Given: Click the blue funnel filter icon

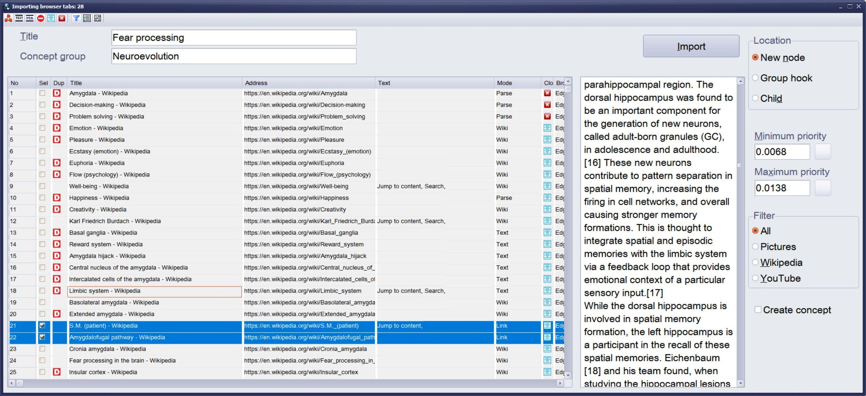Looking at the screenshot, I should coord(76,18).
